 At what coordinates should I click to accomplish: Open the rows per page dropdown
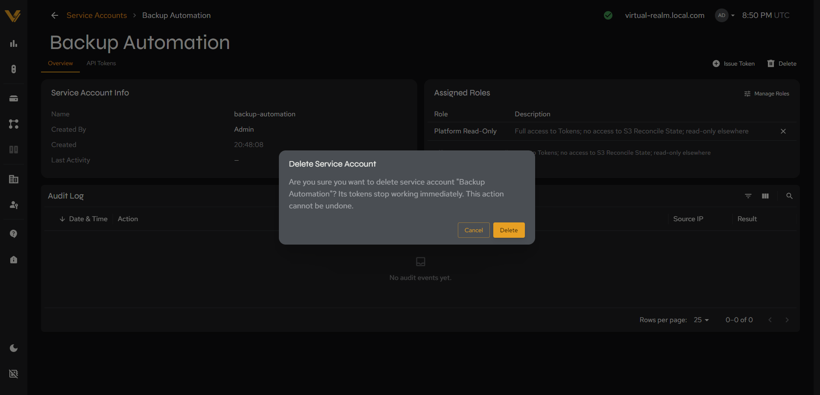701,320
